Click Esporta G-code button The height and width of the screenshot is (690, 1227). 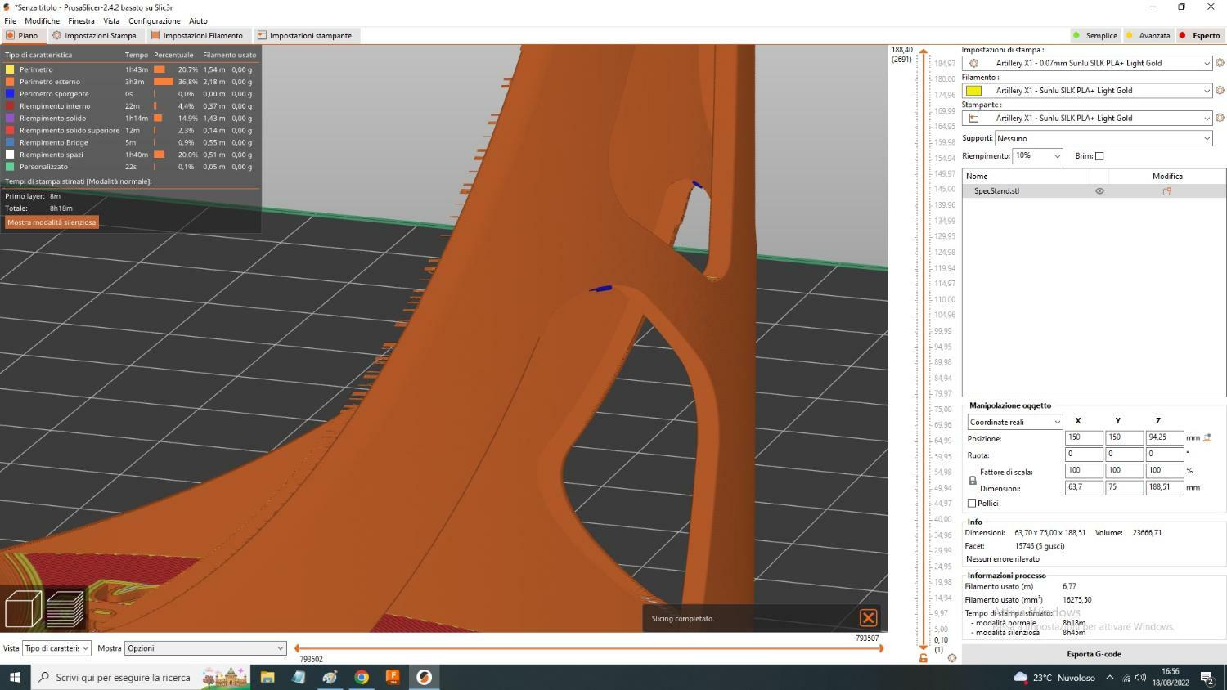pos(1094,654)
